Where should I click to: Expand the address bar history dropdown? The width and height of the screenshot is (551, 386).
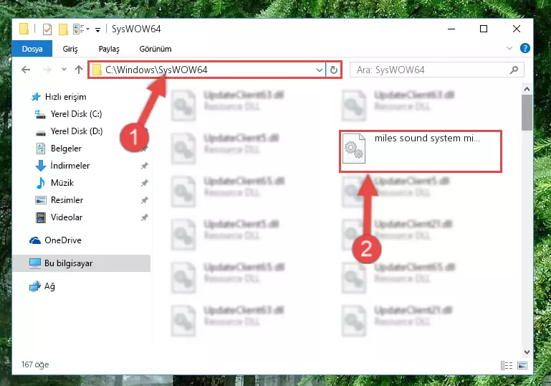[x=319, y=70]
